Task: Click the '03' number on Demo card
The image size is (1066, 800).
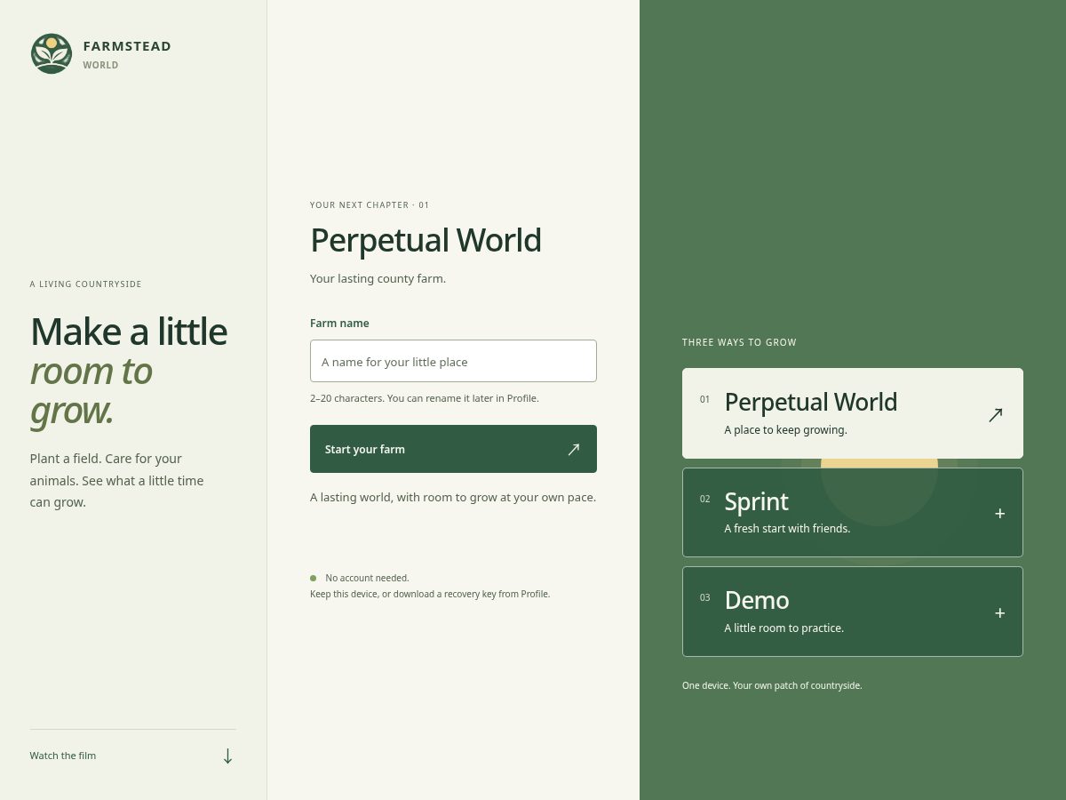Action: 704,597
